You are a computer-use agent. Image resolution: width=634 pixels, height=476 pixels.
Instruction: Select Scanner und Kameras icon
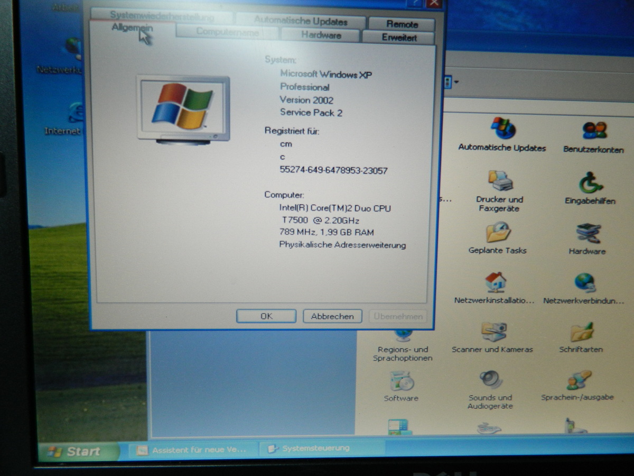pyautogui.click(x=493, y=333)
